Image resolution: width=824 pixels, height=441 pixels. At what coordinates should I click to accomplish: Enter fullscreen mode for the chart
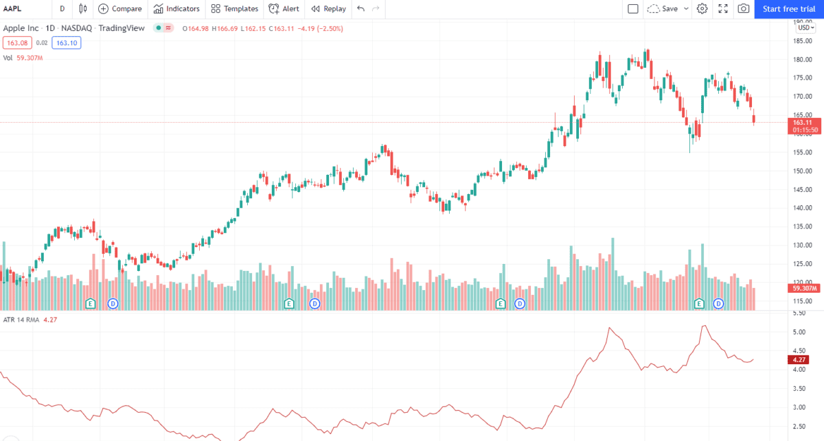coord(722,8)
